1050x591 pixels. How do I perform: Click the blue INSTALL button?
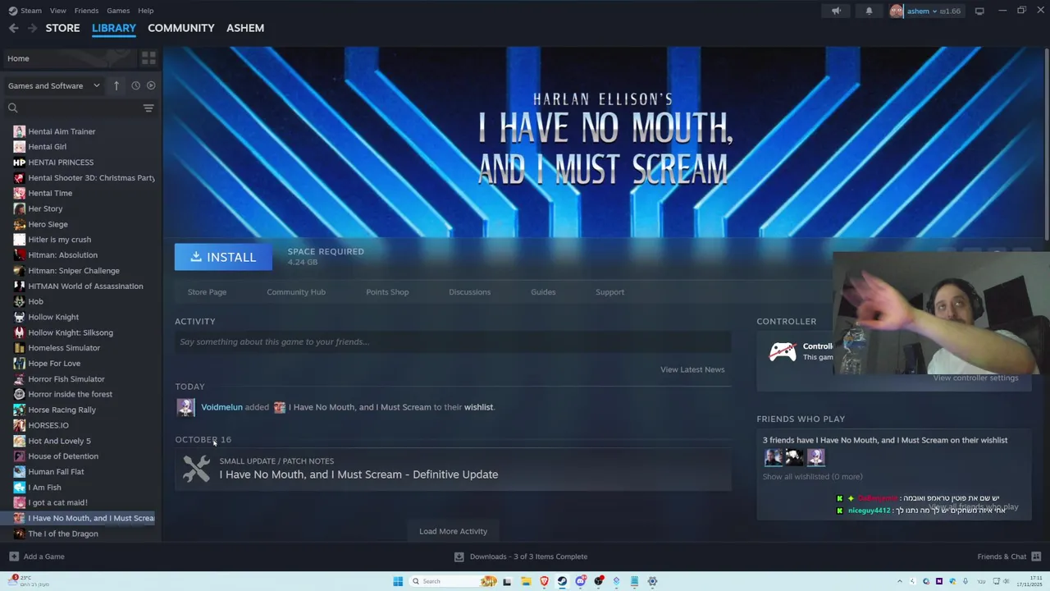pyautogui.click(x=223, y=257)
